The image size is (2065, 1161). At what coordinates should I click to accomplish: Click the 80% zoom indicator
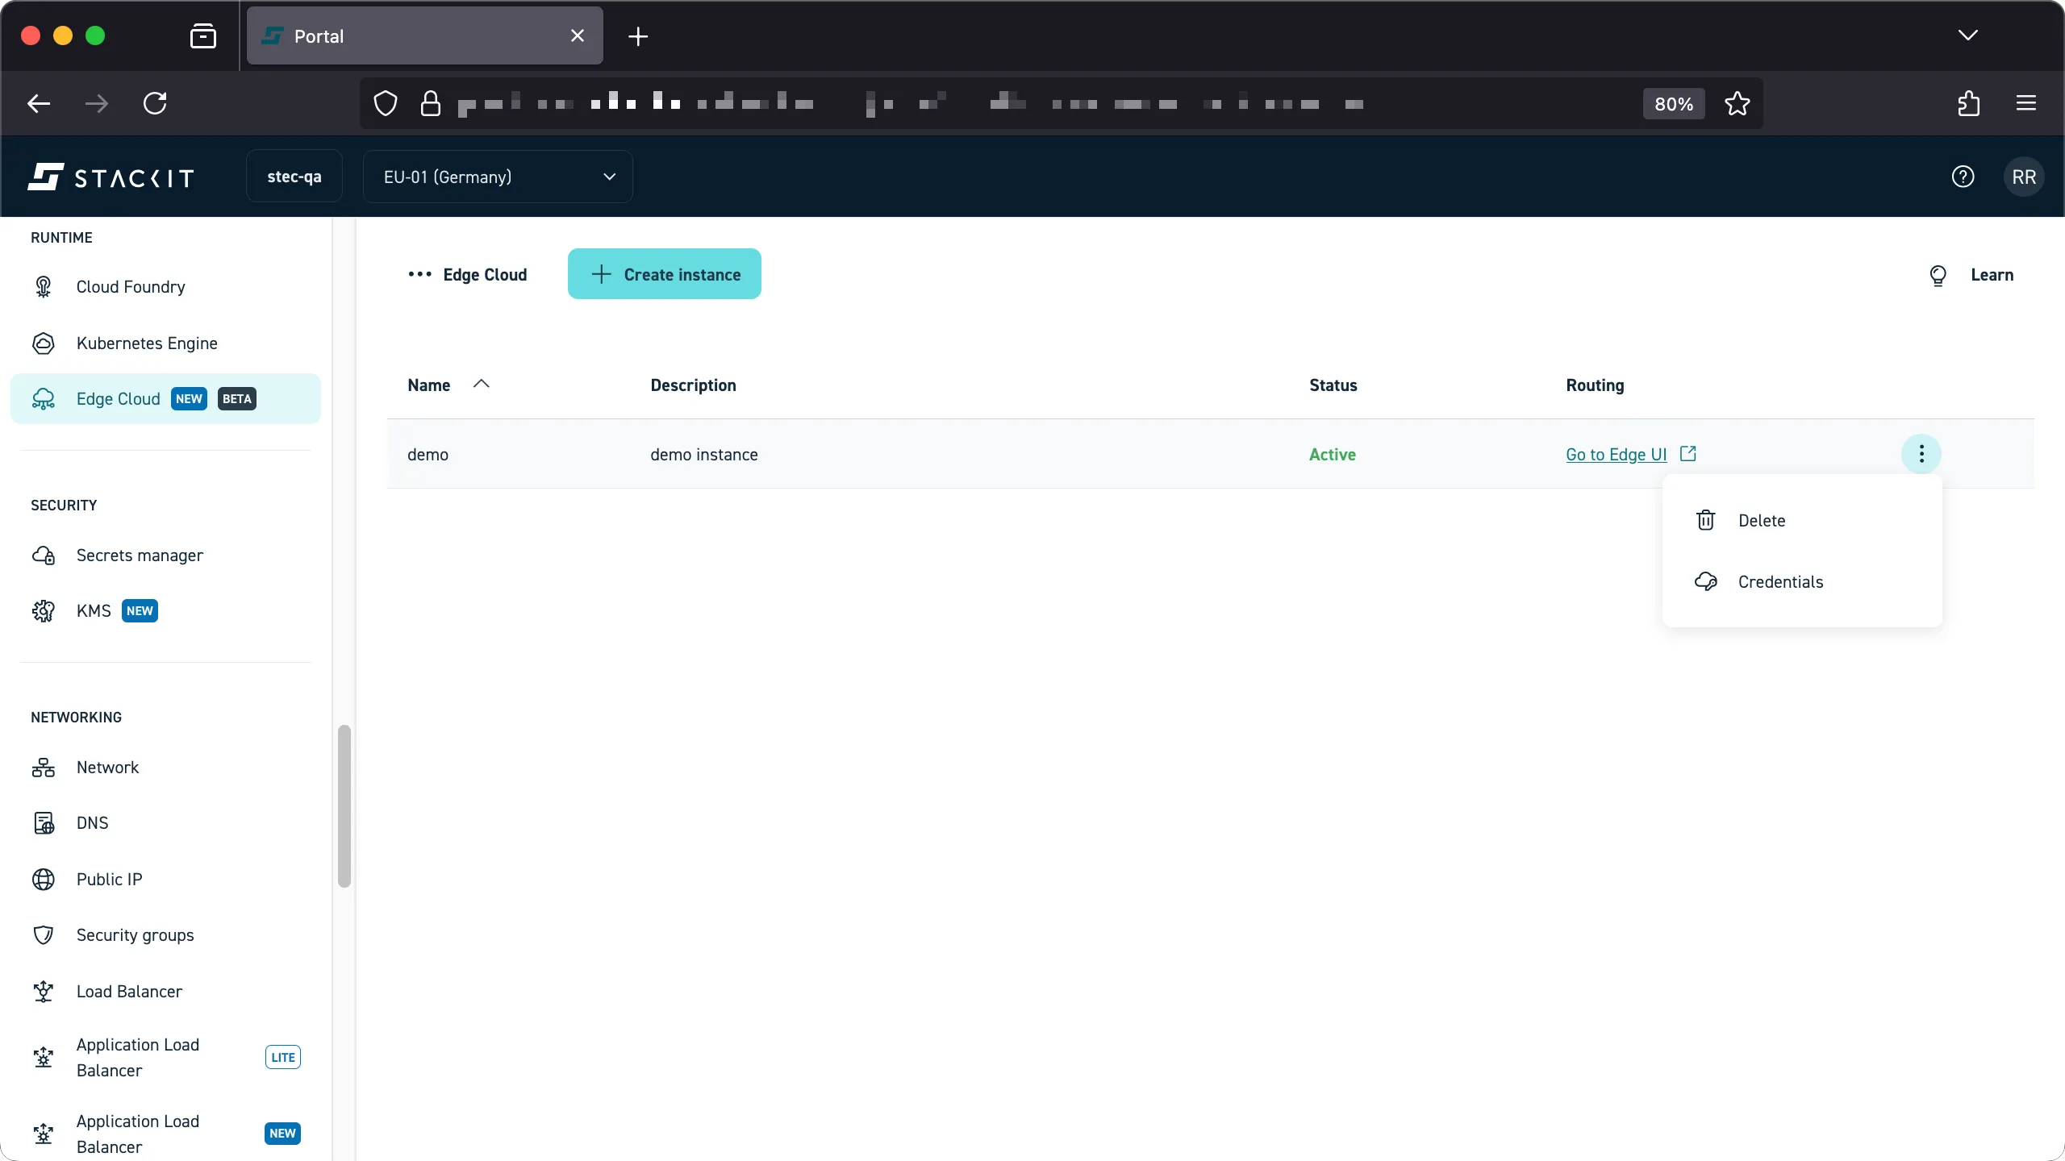coord(1672,103)
